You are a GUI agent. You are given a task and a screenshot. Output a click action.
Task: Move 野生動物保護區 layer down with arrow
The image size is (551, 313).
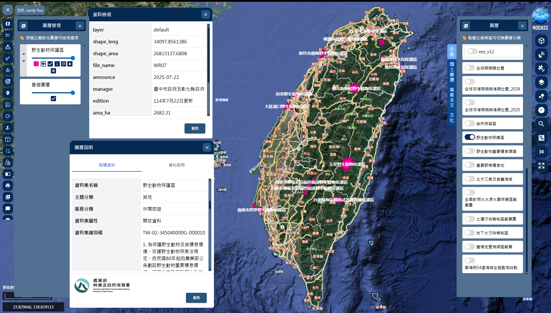point(24,61)
